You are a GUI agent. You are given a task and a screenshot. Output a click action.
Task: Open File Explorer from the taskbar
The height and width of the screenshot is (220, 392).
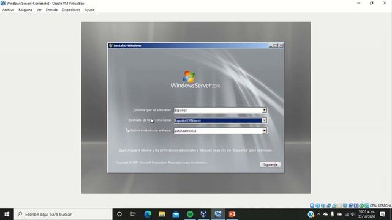(162, 215)
